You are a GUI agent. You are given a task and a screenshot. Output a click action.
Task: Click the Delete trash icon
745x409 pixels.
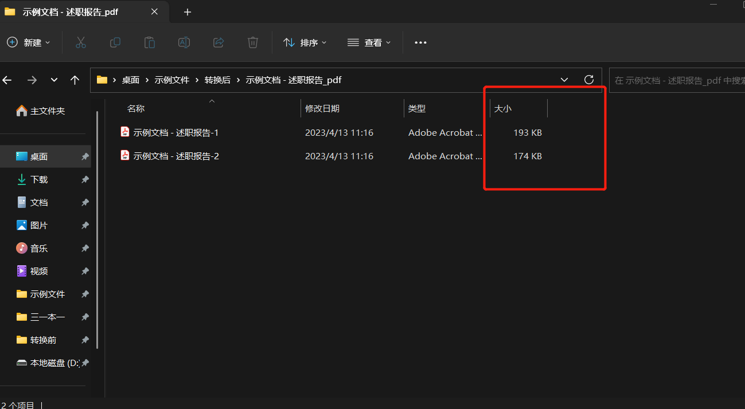click(x=252, y=42)
